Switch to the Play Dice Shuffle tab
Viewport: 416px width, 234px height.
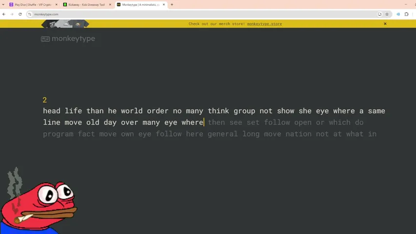(33, 4)
